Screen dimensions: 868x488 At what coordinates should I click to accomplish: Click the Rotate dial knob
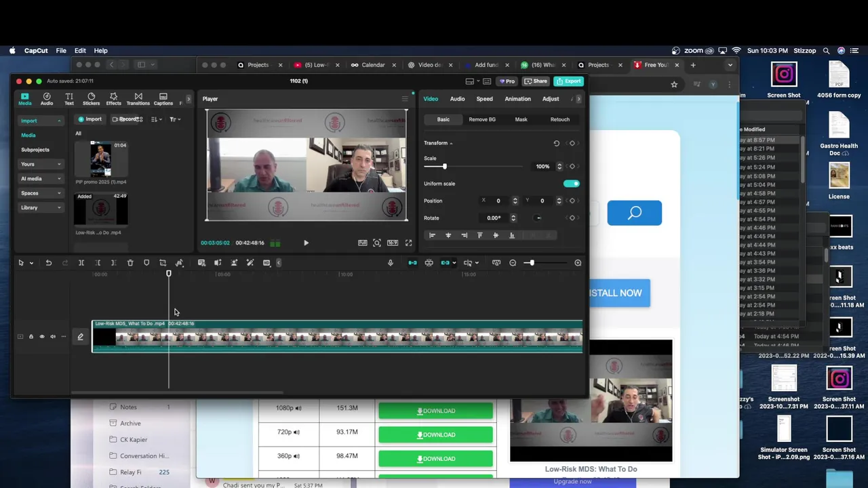coord(538,218)
